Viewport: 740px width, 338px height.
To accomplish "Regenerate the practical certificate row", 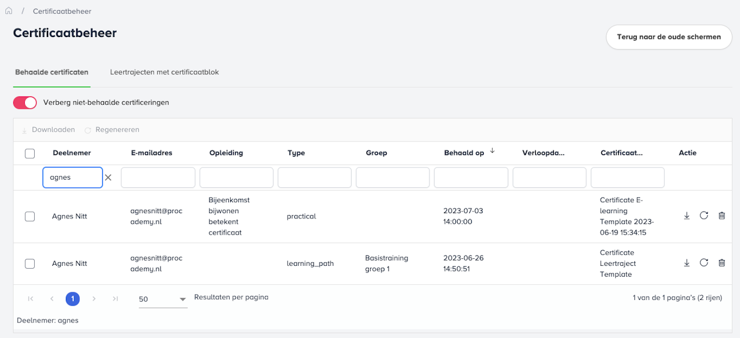I will pyautogui.click(x=704, y=216).
